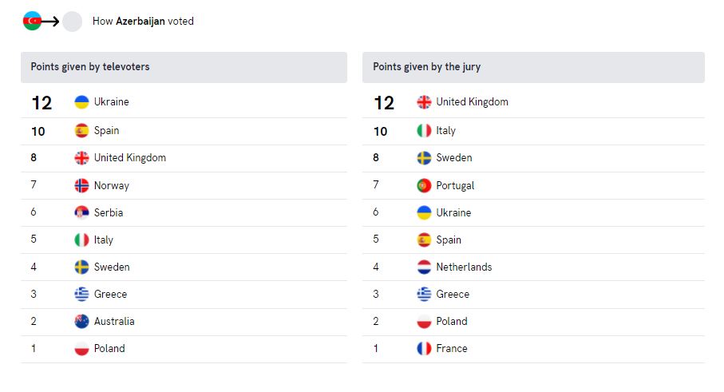
Task: Click Portugal flag icon in jury list
Action: click(424, 185)
